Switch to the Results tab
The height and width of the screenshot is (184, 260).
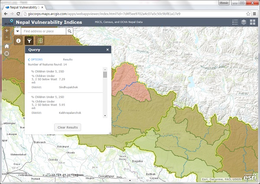point(68,59)
